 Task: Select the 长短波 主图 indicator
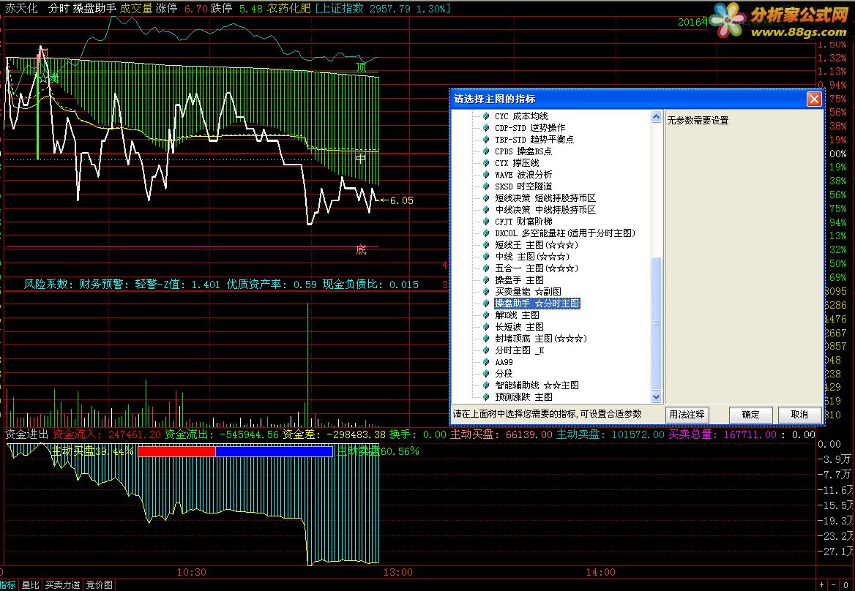tap(518, 327)
